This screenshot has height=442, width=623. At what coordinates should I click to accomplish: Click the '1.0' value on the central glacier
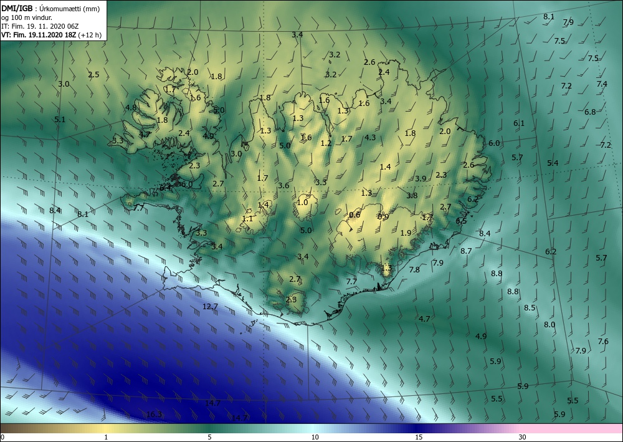point(302,202)
